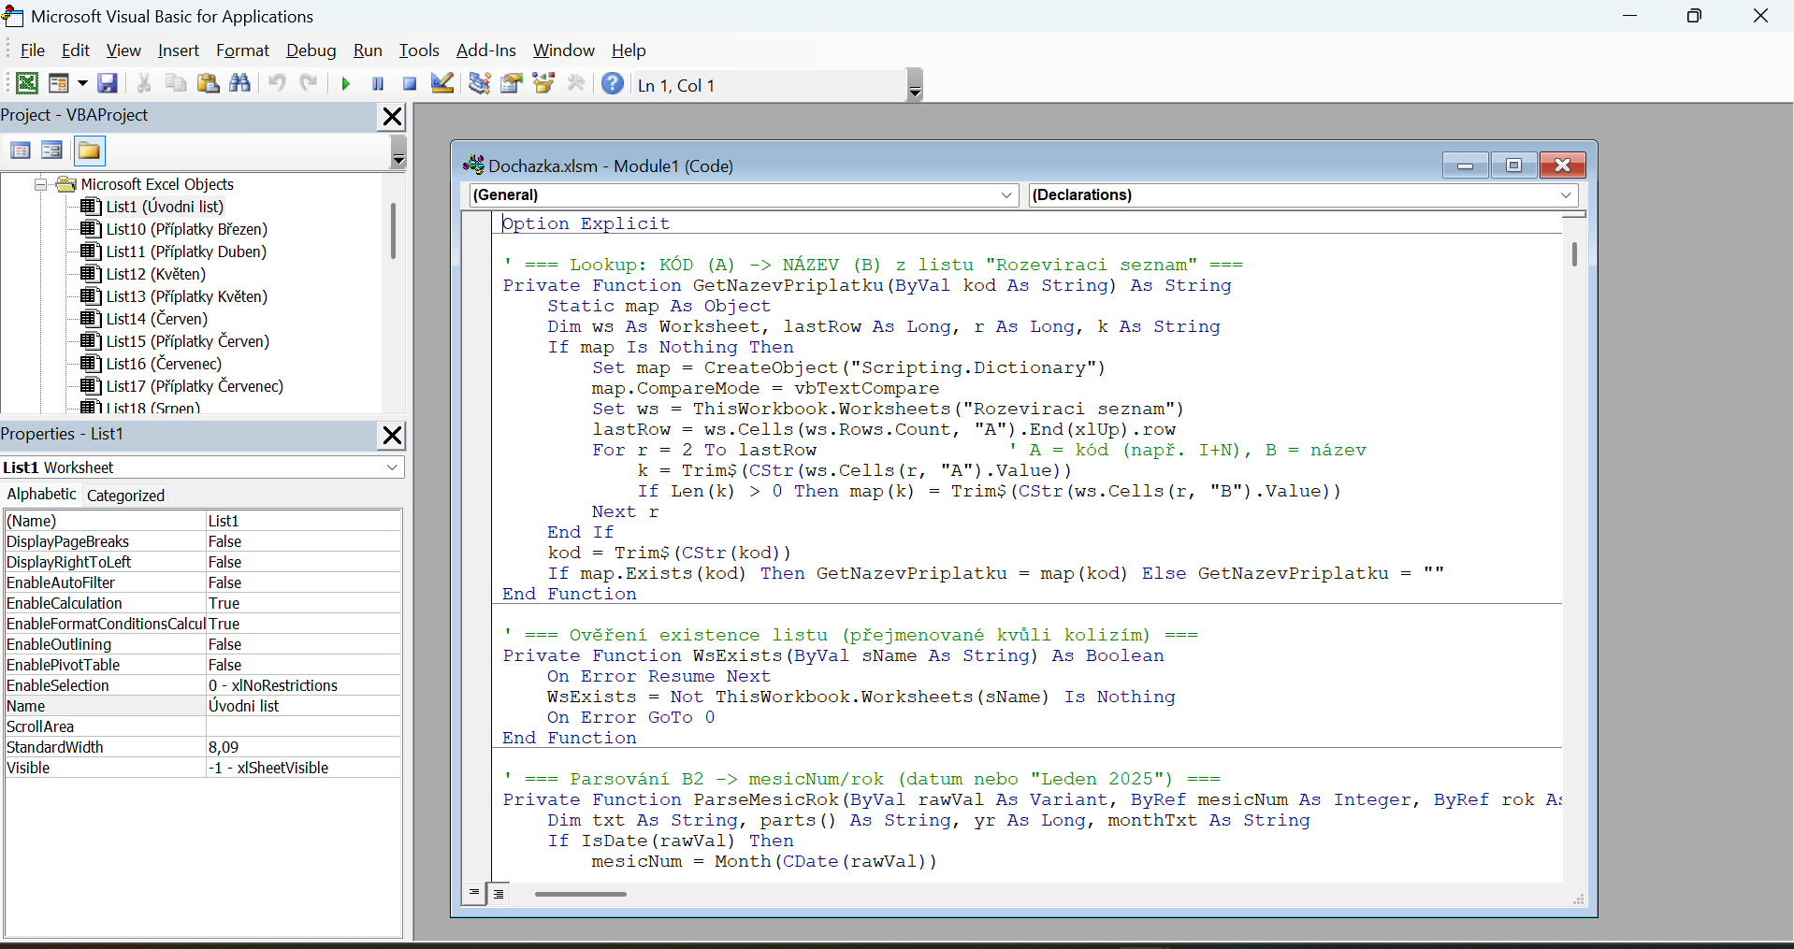Open the Debug menu
Image resolution: width=1794 pixels, height=949 pixels.
[311, 50]
